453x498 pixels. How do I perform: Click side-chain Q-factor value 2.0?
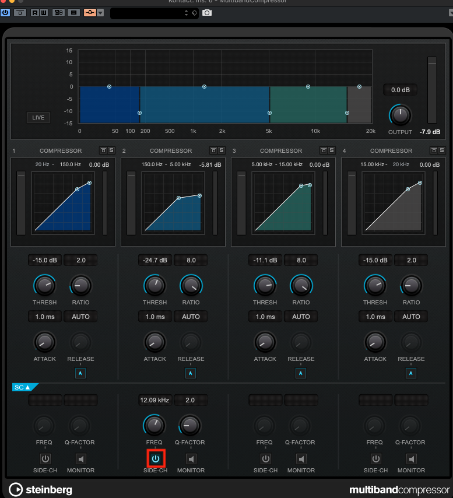(x=190, y=400)
